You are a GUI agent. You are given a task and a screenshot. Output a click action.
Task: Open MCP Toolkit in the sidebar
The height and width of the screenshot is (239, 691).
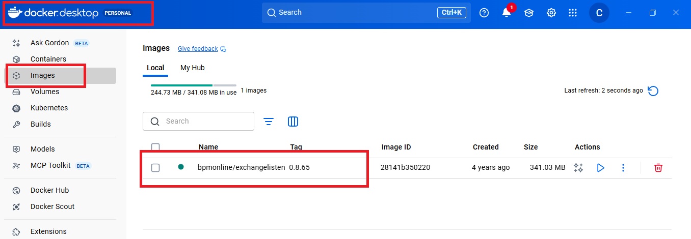[60, 165]
